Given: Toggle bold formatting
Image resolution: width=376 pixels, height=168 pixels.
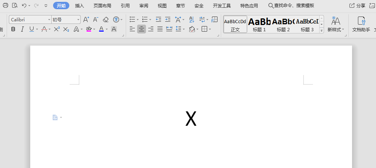Looking at the screenshot, I should [x=13, y=29].
